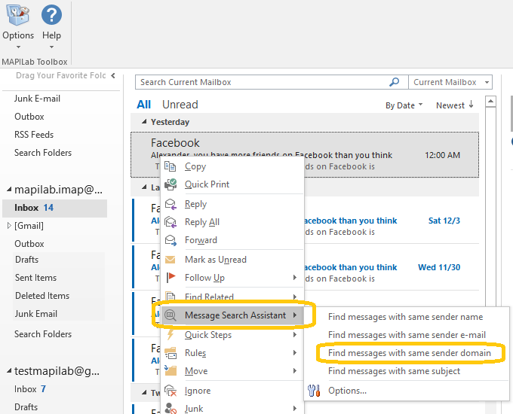Open the testmapilab Inbox with 7 unread
513x414 pixels.
pos(29,389)
